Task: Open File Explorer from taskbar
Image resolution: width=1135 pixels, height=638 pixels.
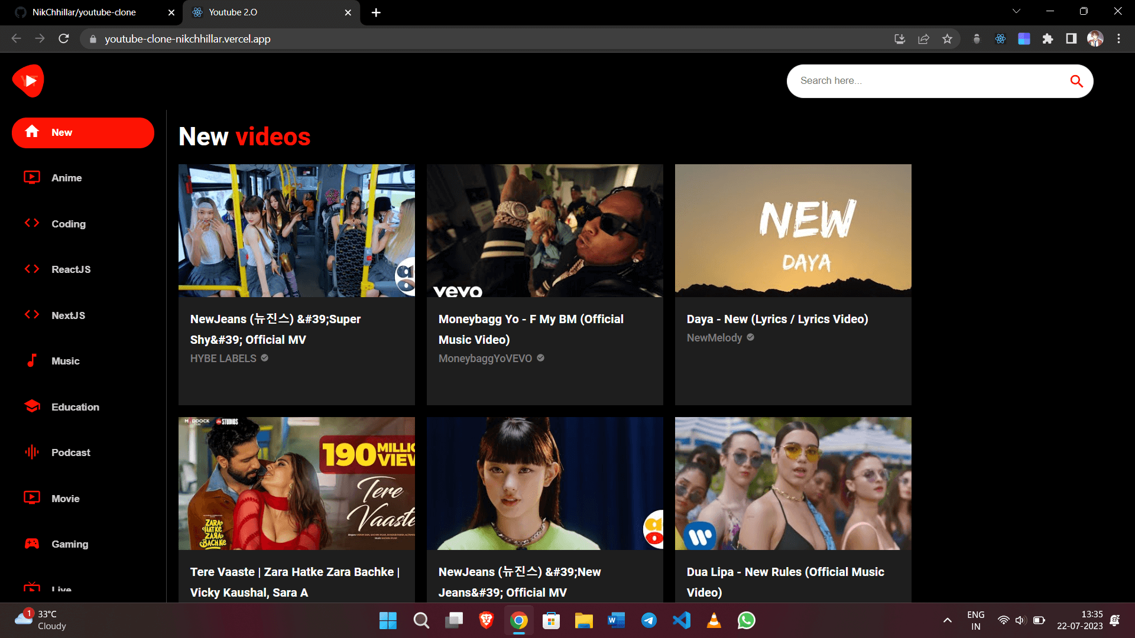Action: click(x=583, y=620)
